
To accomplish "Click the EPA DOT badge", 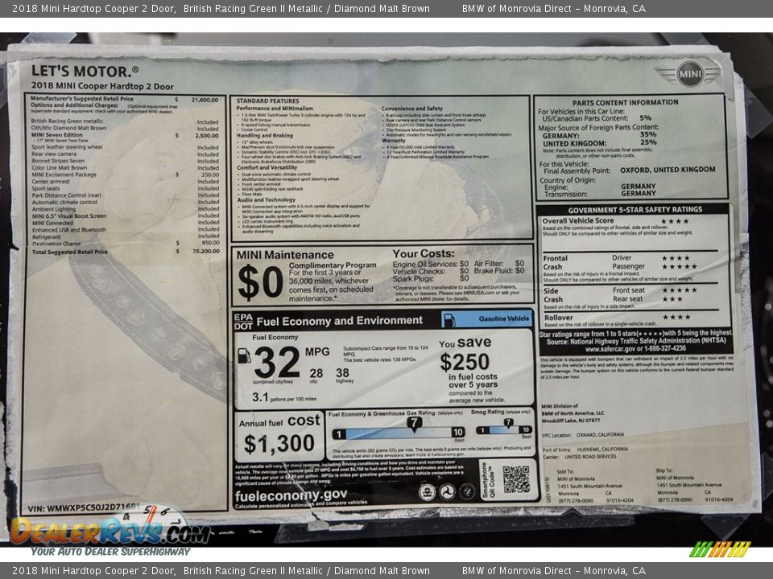I will [x=243, y=321].
